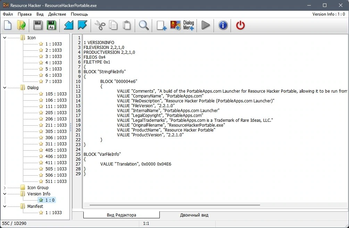Select the Version Info 1 : 0 star item
349x228 pixels.
[47, 200]
